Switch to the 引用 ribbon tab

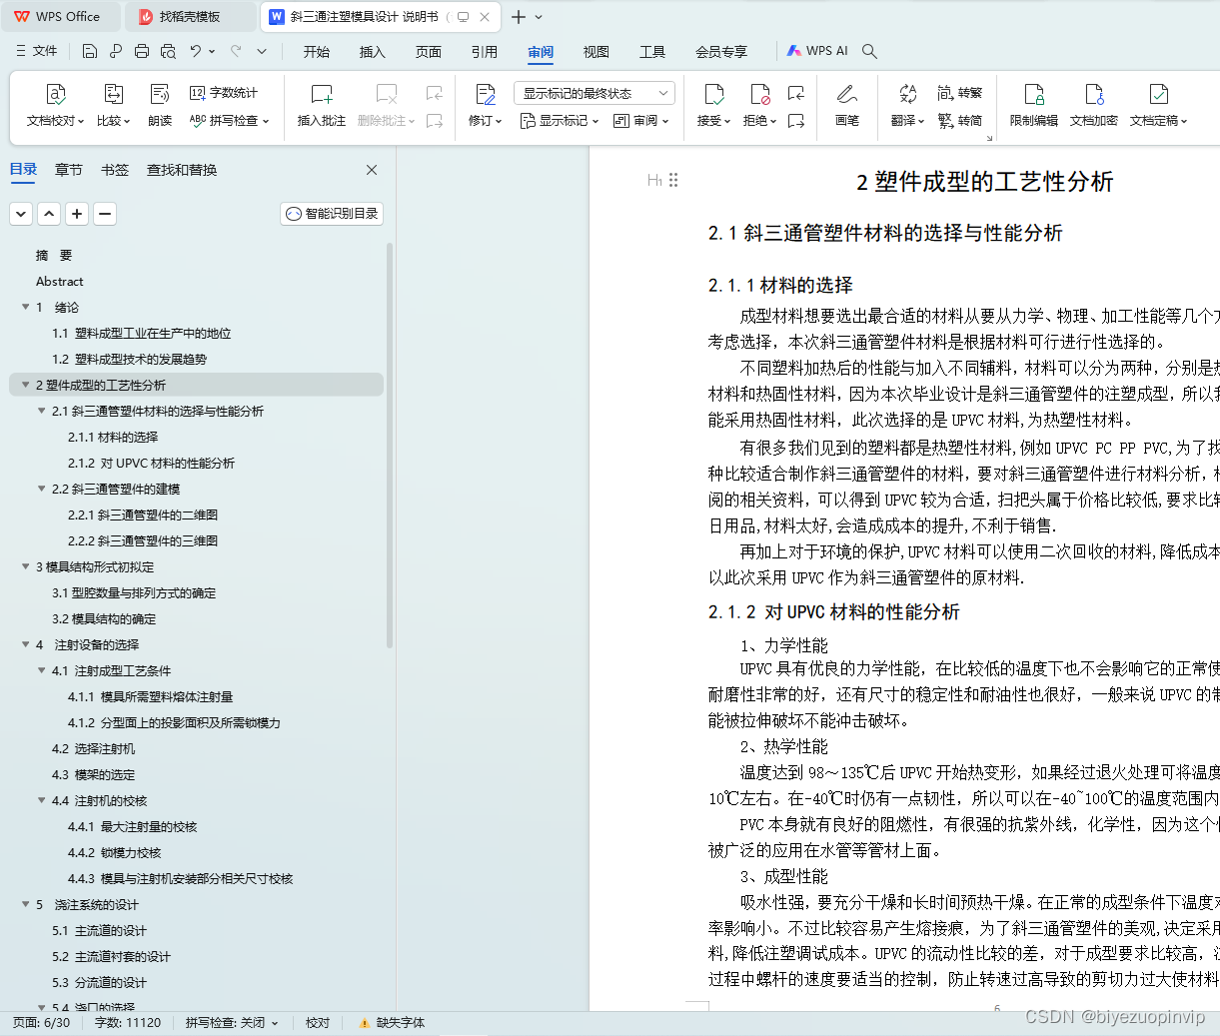click(x=485, y=52)
